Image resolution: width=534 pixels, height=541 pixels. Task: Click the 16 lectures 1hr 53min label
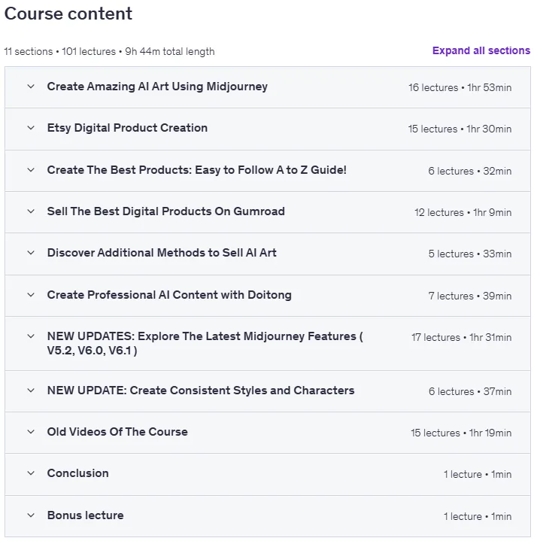tap(460, 87)
